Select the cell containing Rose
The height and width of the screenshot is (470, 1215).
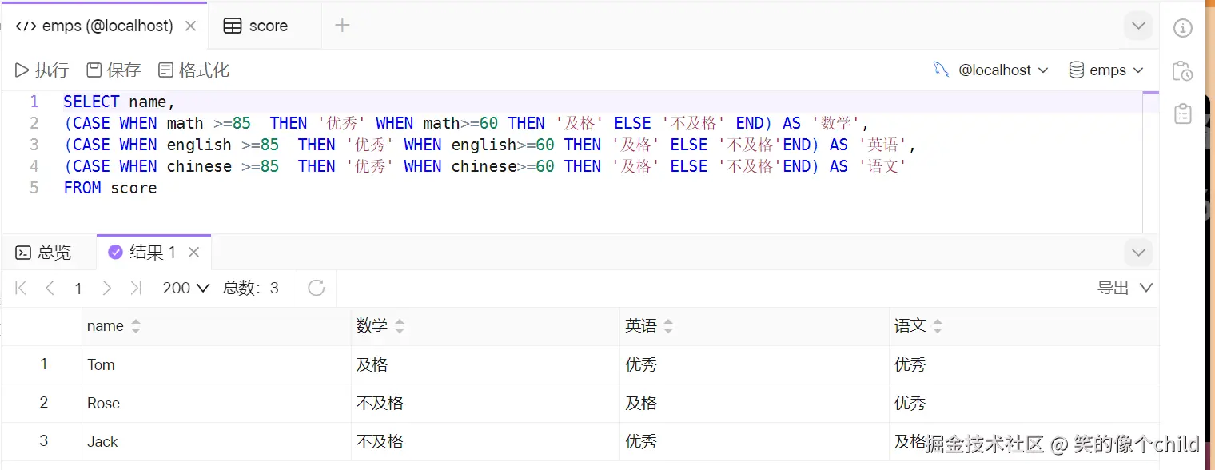tap(216, 403)
